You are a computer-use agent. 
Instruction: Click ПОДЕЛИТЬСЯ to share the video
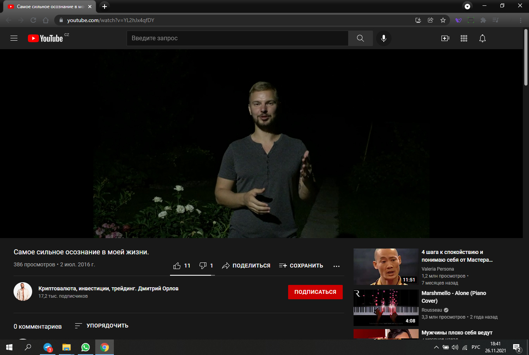point(246,266)
